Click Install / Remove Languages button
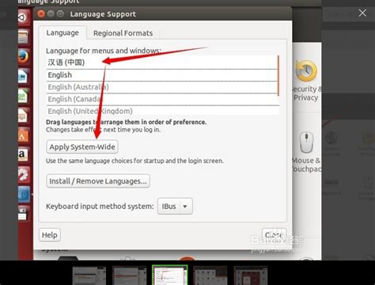This screenshot has width=375, height=285. pos(98,181)
